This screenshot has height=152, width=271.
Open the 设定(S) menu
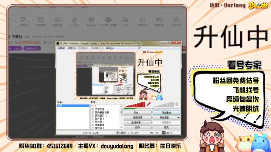tap(71, 48)
